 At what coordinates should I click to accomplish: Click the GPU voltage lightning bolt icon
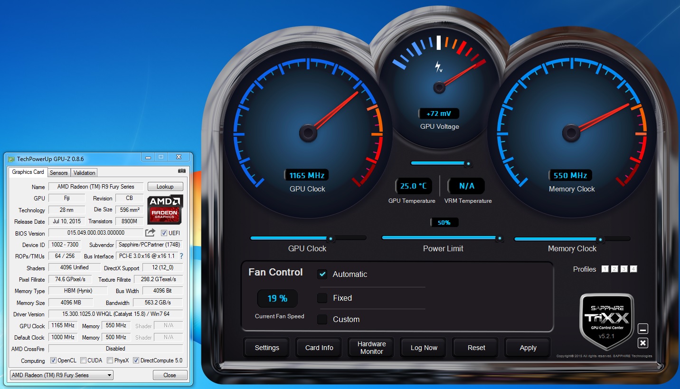click(439, 67)
